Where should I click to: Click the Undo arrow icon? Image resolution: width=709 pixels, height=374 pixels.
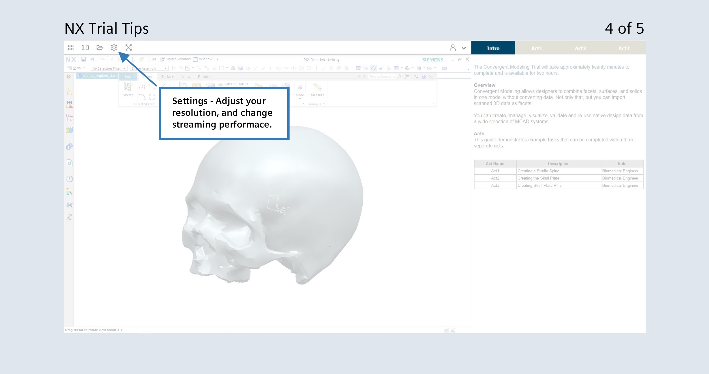(92, 59)
